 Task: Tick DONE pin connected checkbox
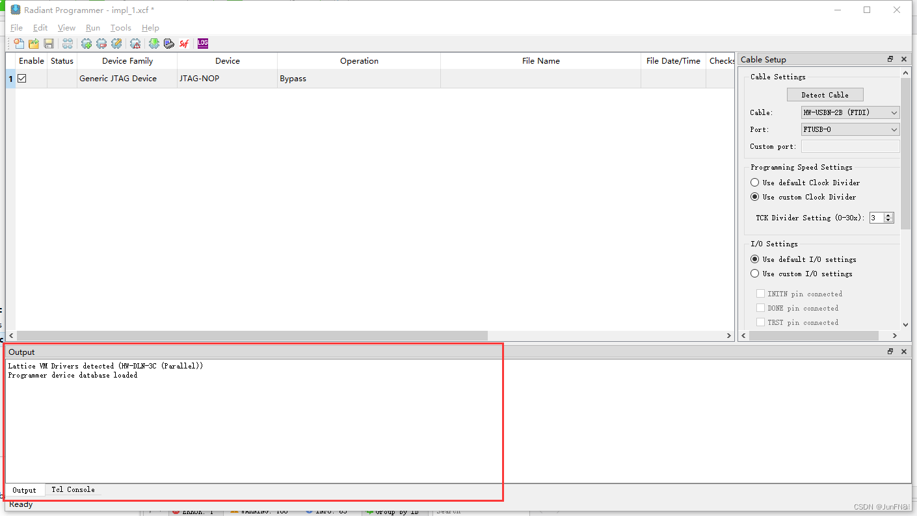coord(760,308)
